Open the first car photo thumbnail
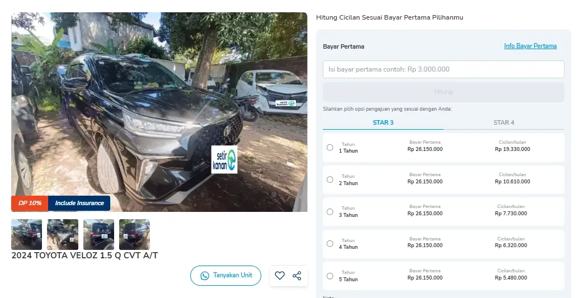The image size is (579, 298). pos(26,234)
